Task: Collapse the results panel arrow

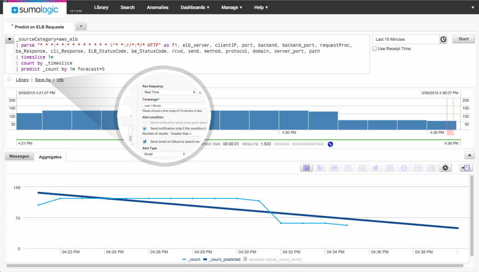Action: pyautogui.click(x=470, y=155)
